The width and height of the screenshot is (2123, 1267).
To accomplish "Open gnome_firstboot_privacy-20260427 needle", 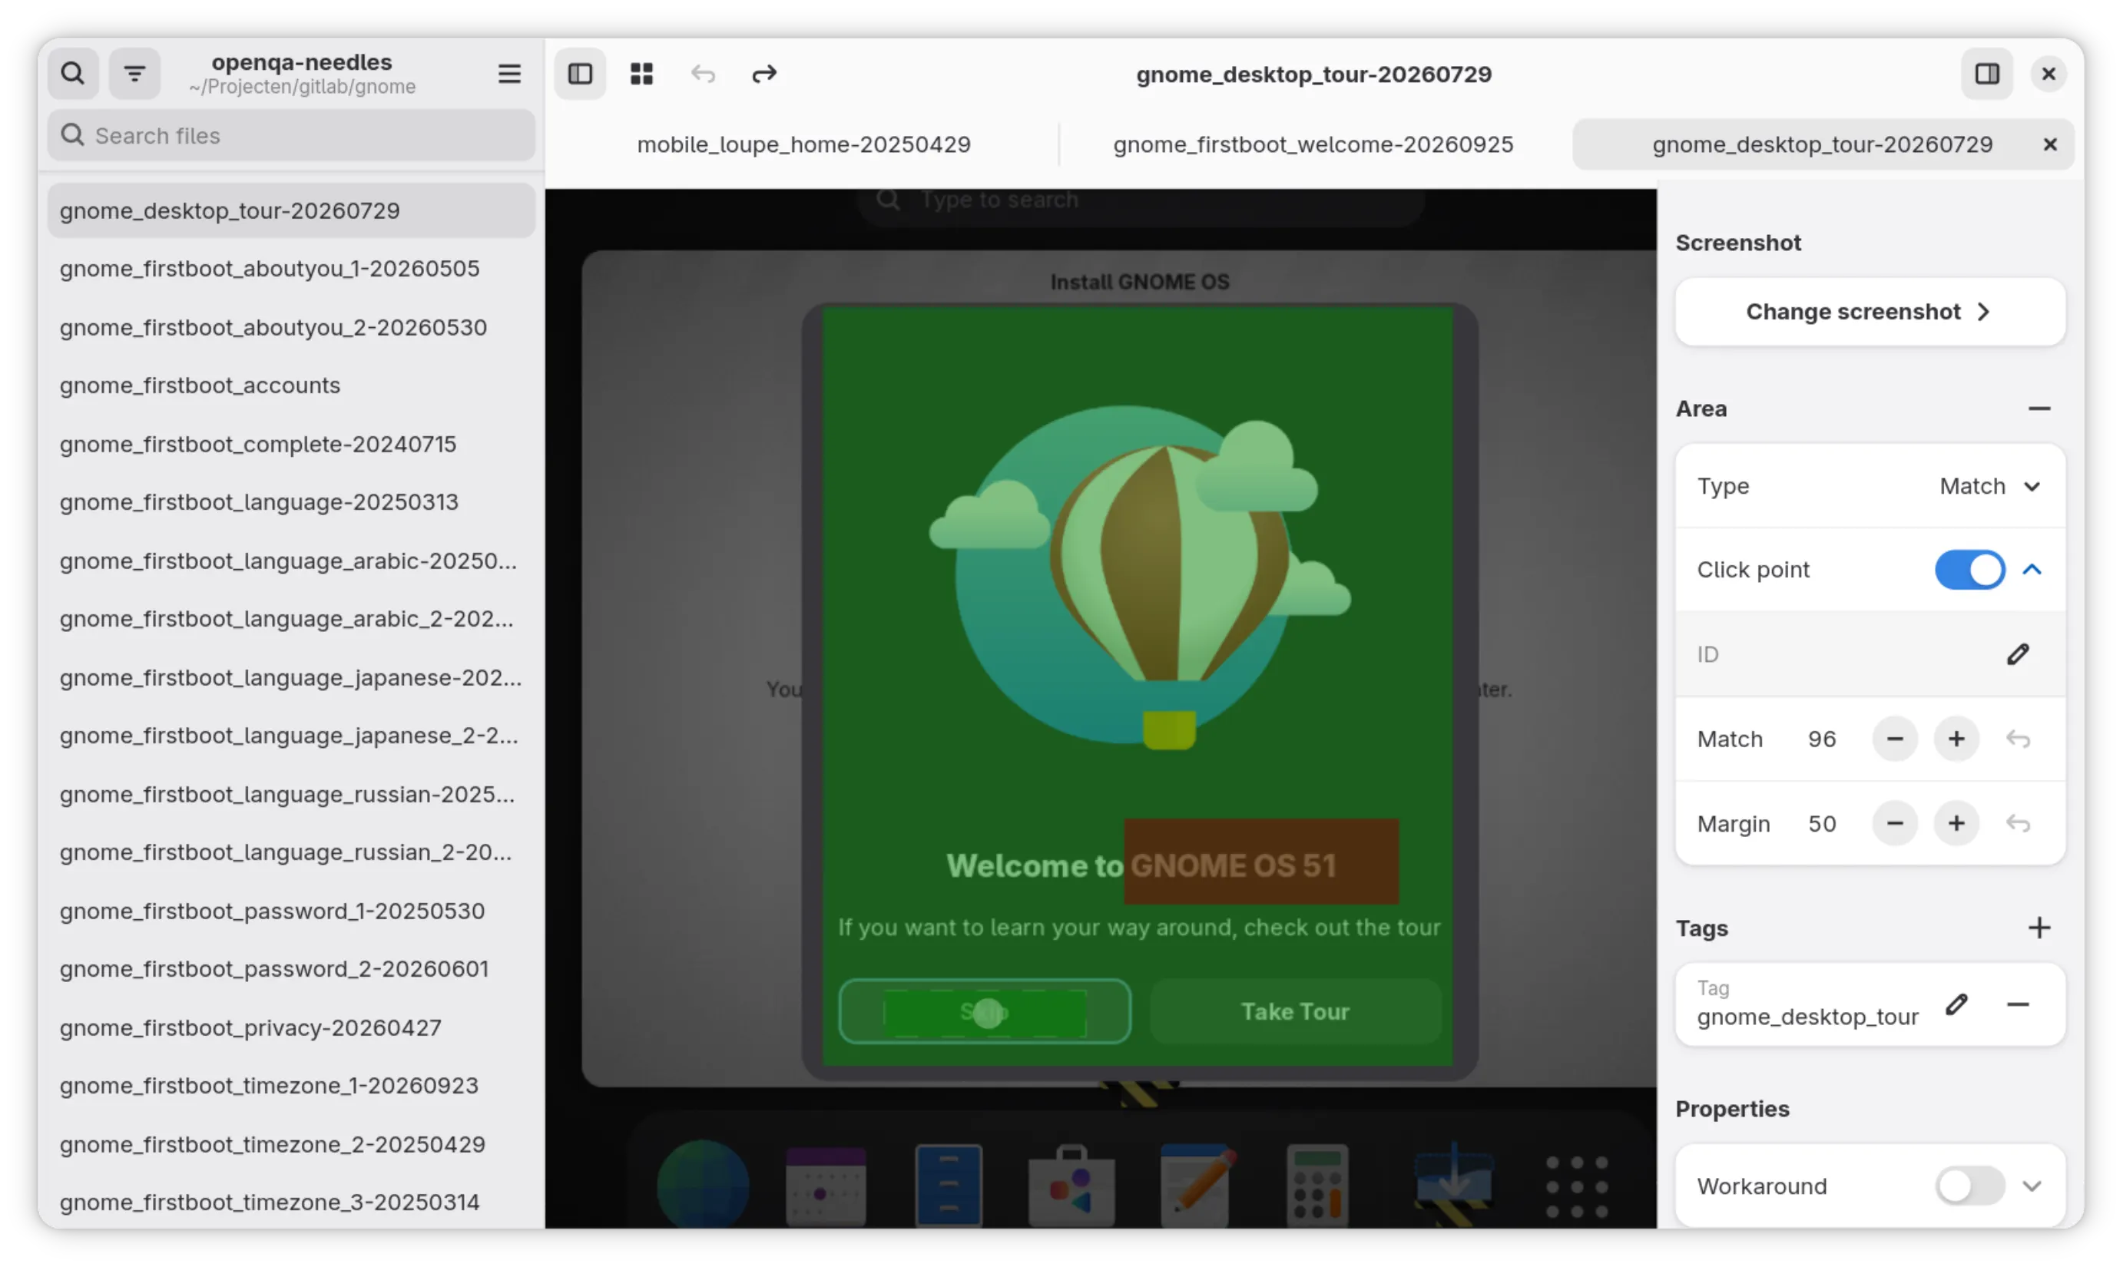I will 291,1027.
